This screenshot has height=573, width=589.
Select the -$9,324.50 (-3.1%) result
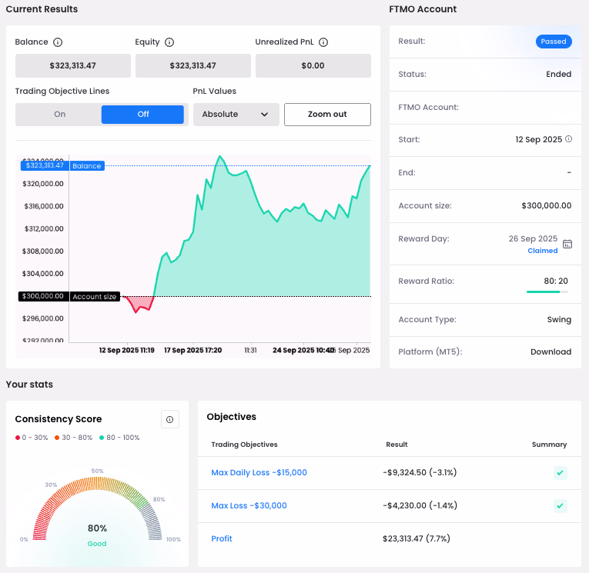coord(420,472)
